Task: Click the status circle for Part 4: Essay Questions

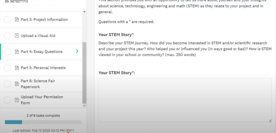Action: 7,52
